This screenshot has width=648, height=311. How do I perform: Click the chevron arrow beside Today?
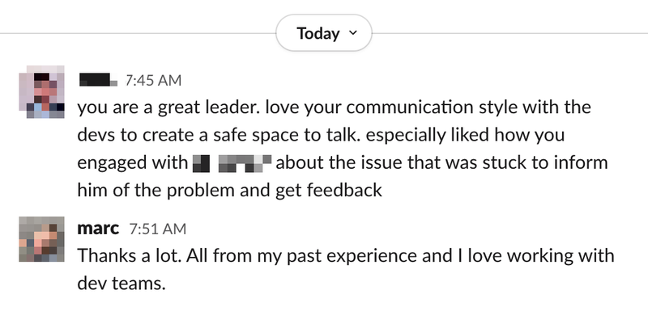coord(352,33)
